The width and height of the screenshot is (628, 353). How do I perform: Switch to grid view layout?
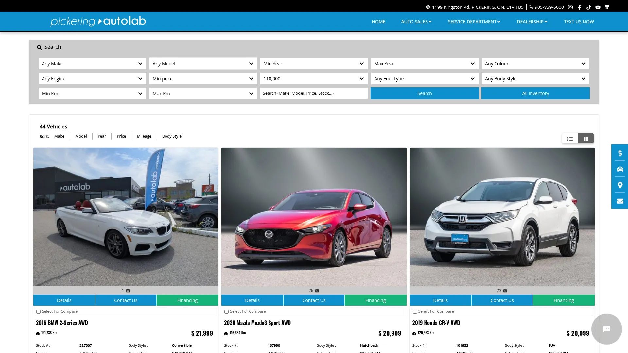[586, 139]
